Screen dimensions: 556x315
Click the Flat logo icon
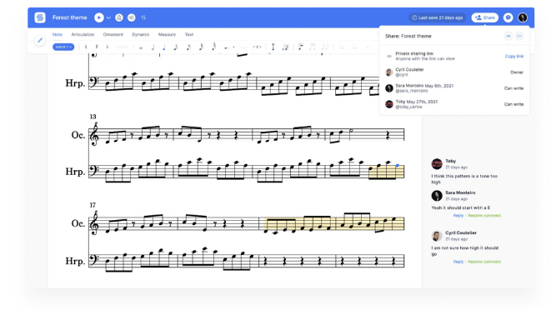tap(40, 17)
